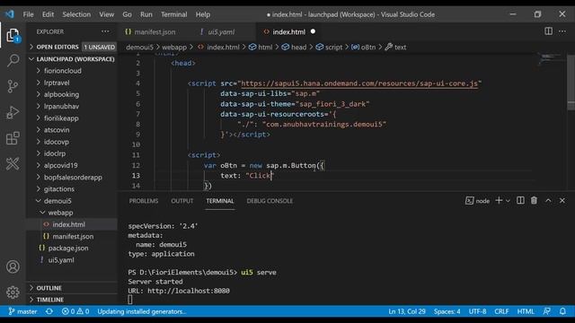
Task: Open the Go menu
Action: point(127,14)
